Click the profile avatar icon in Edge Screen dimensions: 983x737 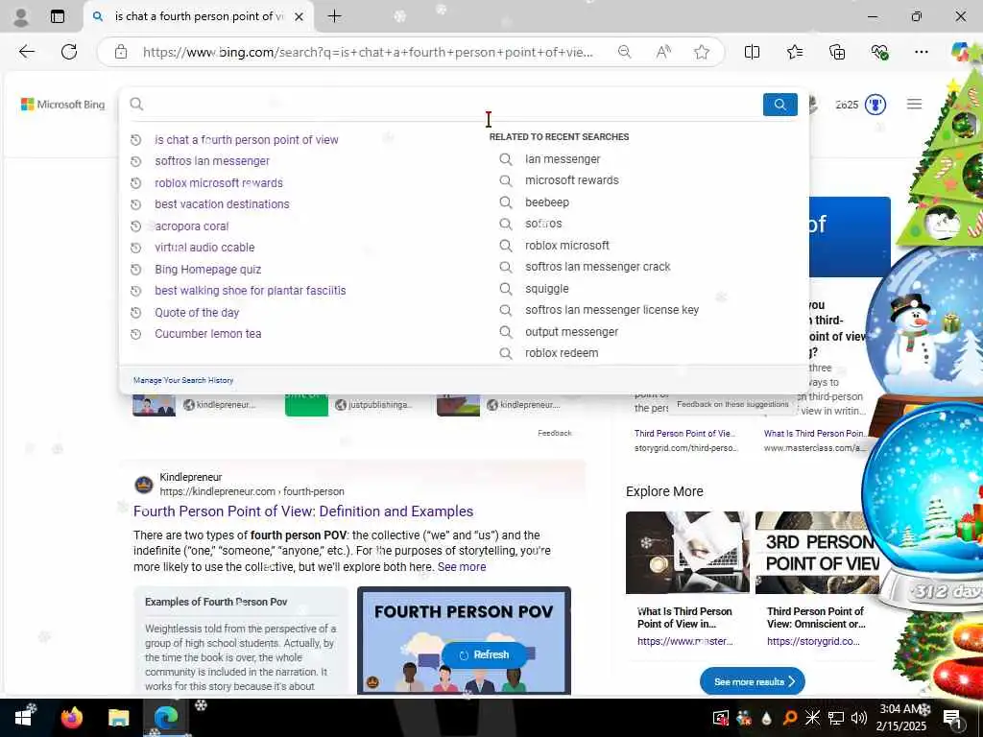[21, 17]
